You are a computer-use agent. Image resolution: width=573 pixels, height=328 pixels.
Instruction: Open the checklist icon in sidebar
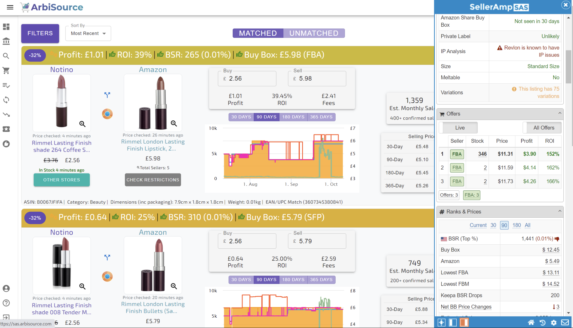click(6, 85)
